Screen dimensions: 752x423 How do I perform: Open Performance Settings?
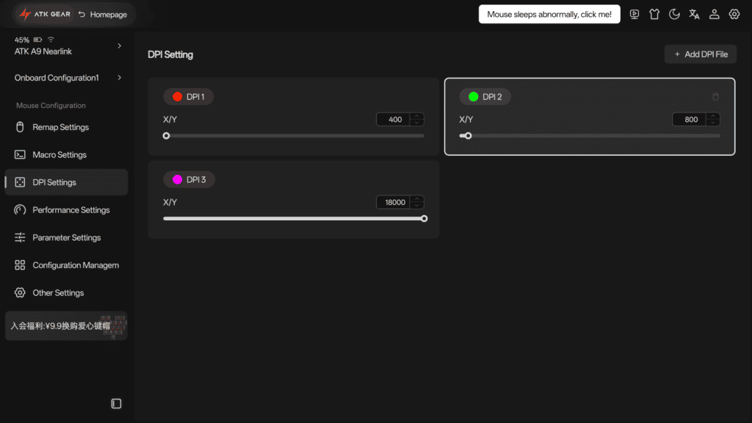click(67, 210)
